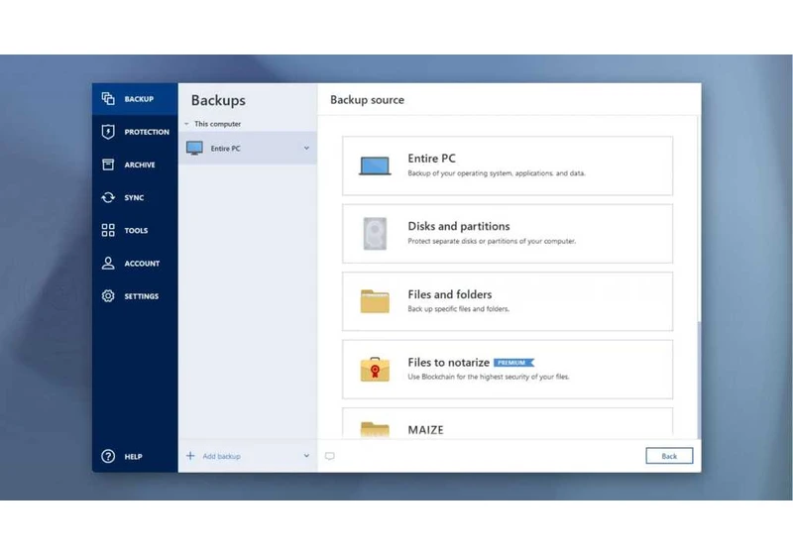
Task: Select the Entire PC backup in list
Action: click(248, 148)
